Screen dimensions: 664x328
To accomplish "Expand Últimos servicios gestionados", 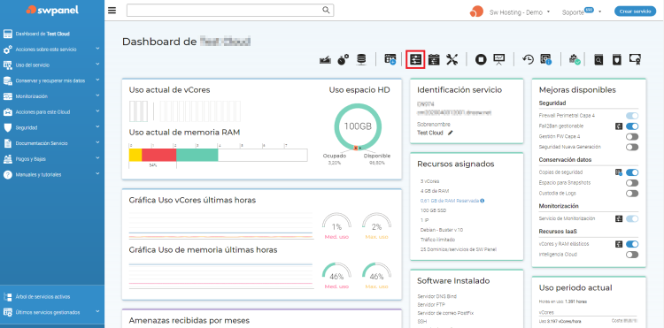I will [52, 312].
